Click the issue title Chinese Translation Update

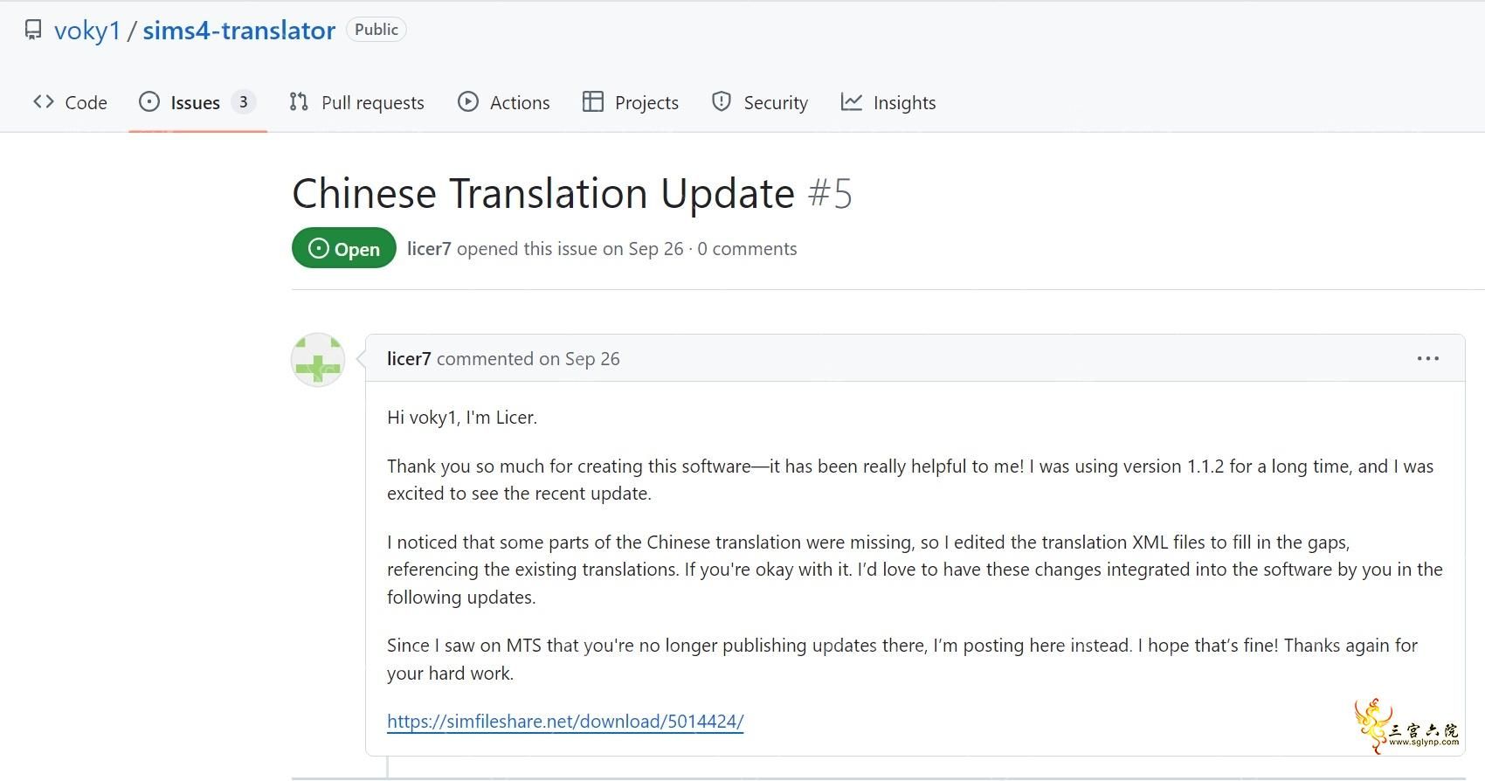tap(543, 193)
